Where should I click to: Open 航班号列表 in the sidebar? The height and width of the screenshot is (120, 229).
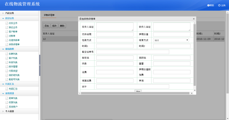click(14, 79)
